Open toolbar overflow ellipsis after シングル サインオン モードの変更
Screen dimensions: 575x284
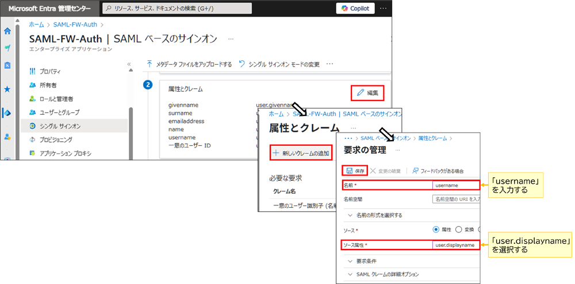point(329,64)
